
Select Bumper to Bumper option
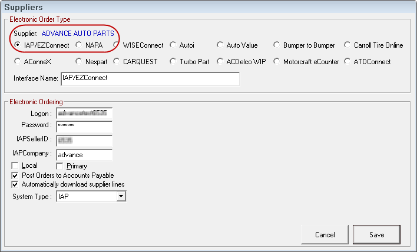[x=277, y=45]
